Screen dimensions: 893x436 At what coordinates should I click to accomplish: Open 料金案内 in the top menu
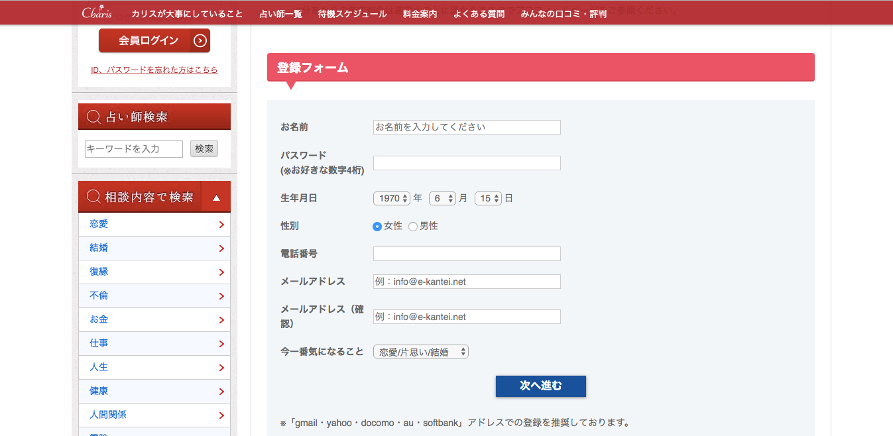[420, 14]
